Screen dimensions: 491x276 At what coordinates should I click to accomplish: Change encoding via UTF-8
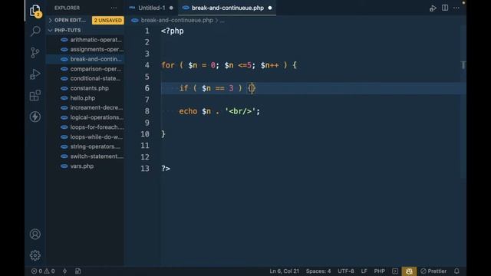(346, 271)
